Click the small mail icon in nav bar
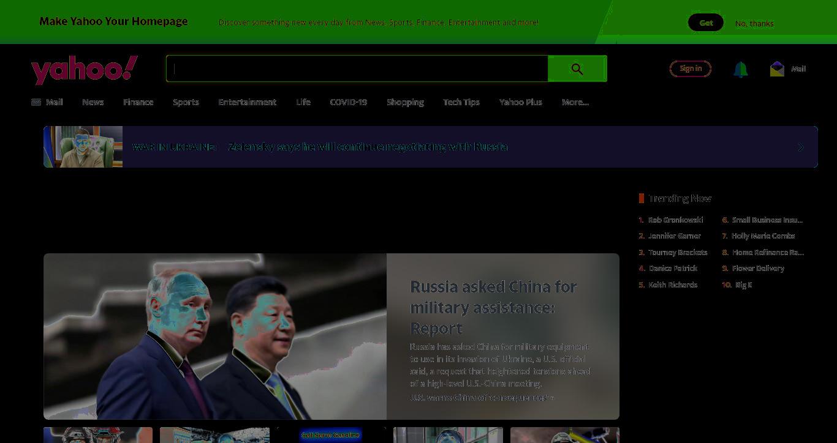This screenshot has width=837, height=443. click(36, 102)
